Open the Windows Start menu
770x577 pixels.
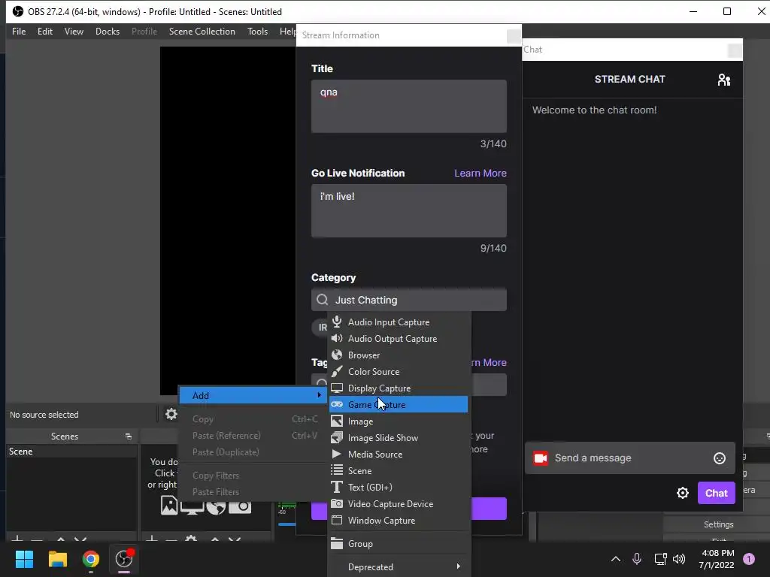click(x=24, y=559)
